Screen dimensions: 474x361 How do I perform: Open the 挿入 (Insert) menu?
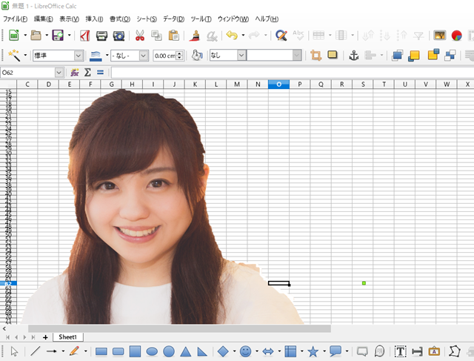point(94,19)
